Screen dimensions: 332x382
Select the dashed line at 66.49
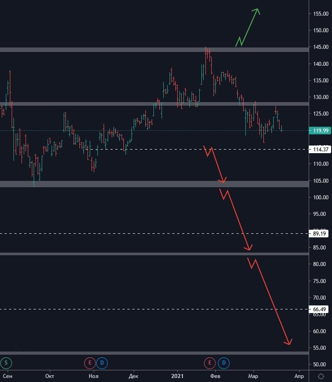[154, 309]
